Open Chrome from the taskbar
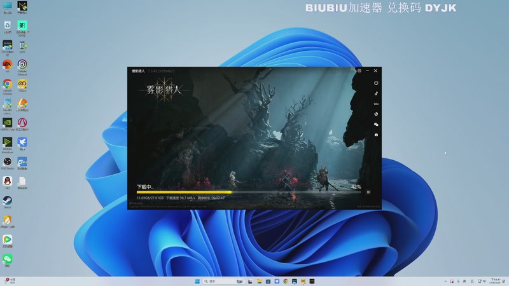The image size is (509, 286). click(x=285, y=281)
